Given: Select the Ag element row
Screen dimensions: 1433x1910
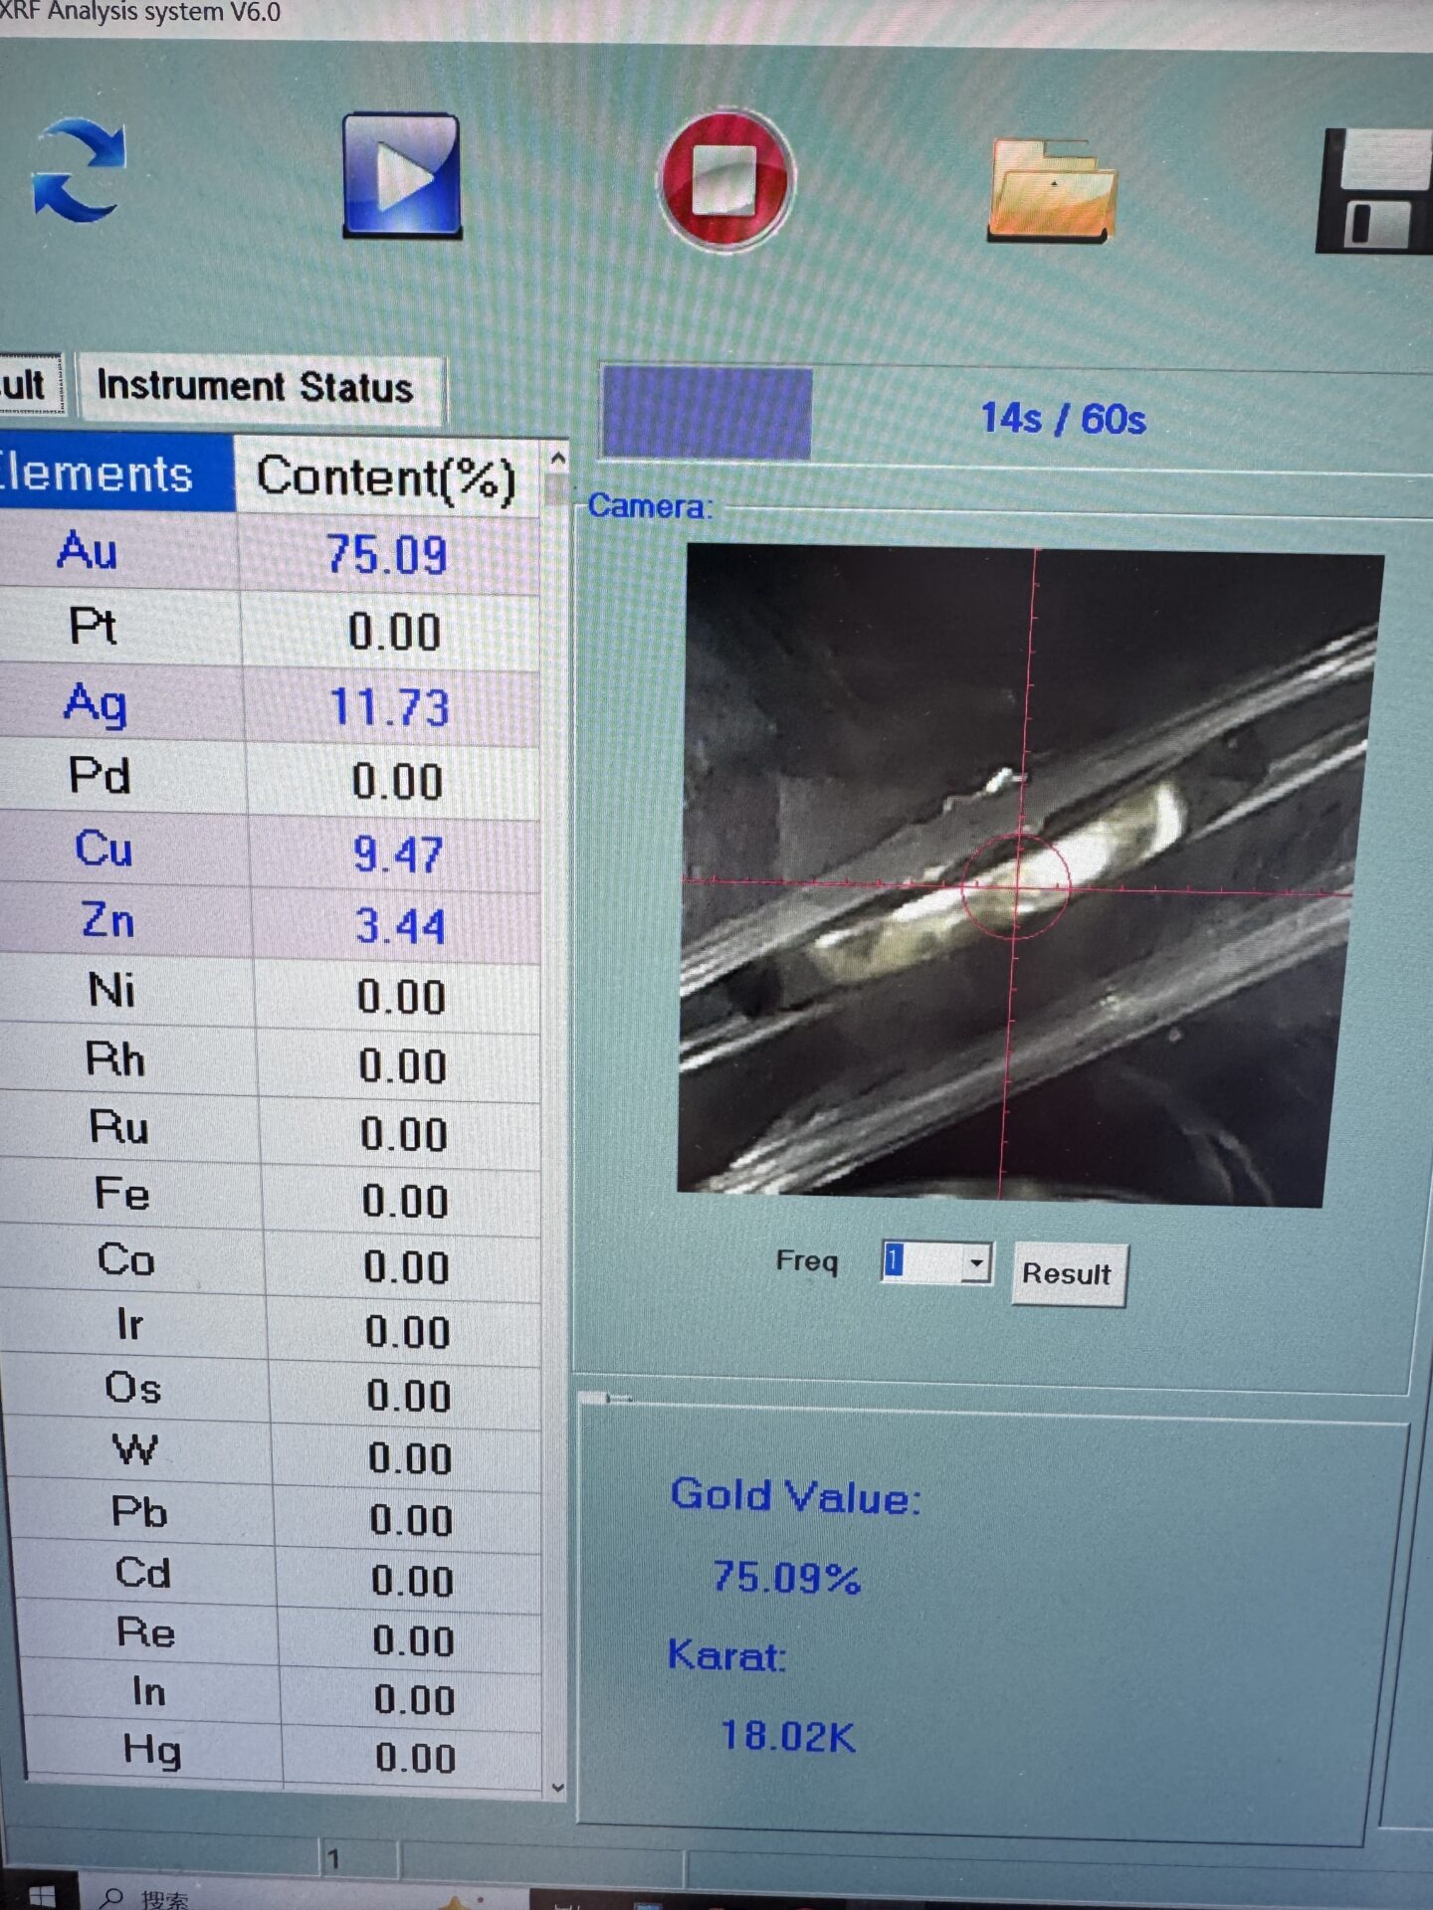Looking at the screenshot, I should click(x=269, y=704).
